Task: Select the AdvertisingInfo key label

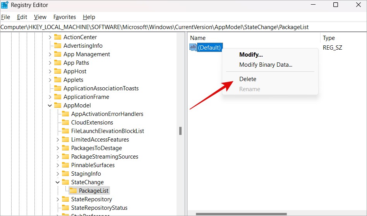Action: coord(83,46)
